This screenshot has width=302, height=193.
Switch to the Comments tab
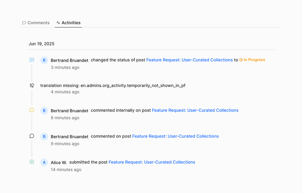[36, 23]
